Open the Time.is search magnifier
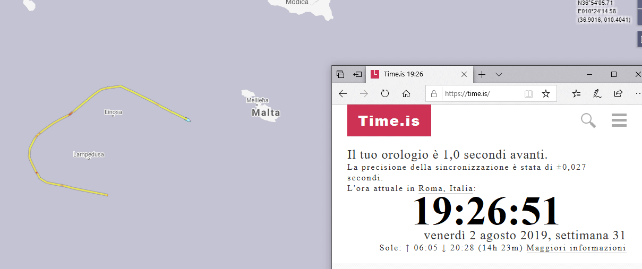The image size is (642, 269). click(588, 120)
